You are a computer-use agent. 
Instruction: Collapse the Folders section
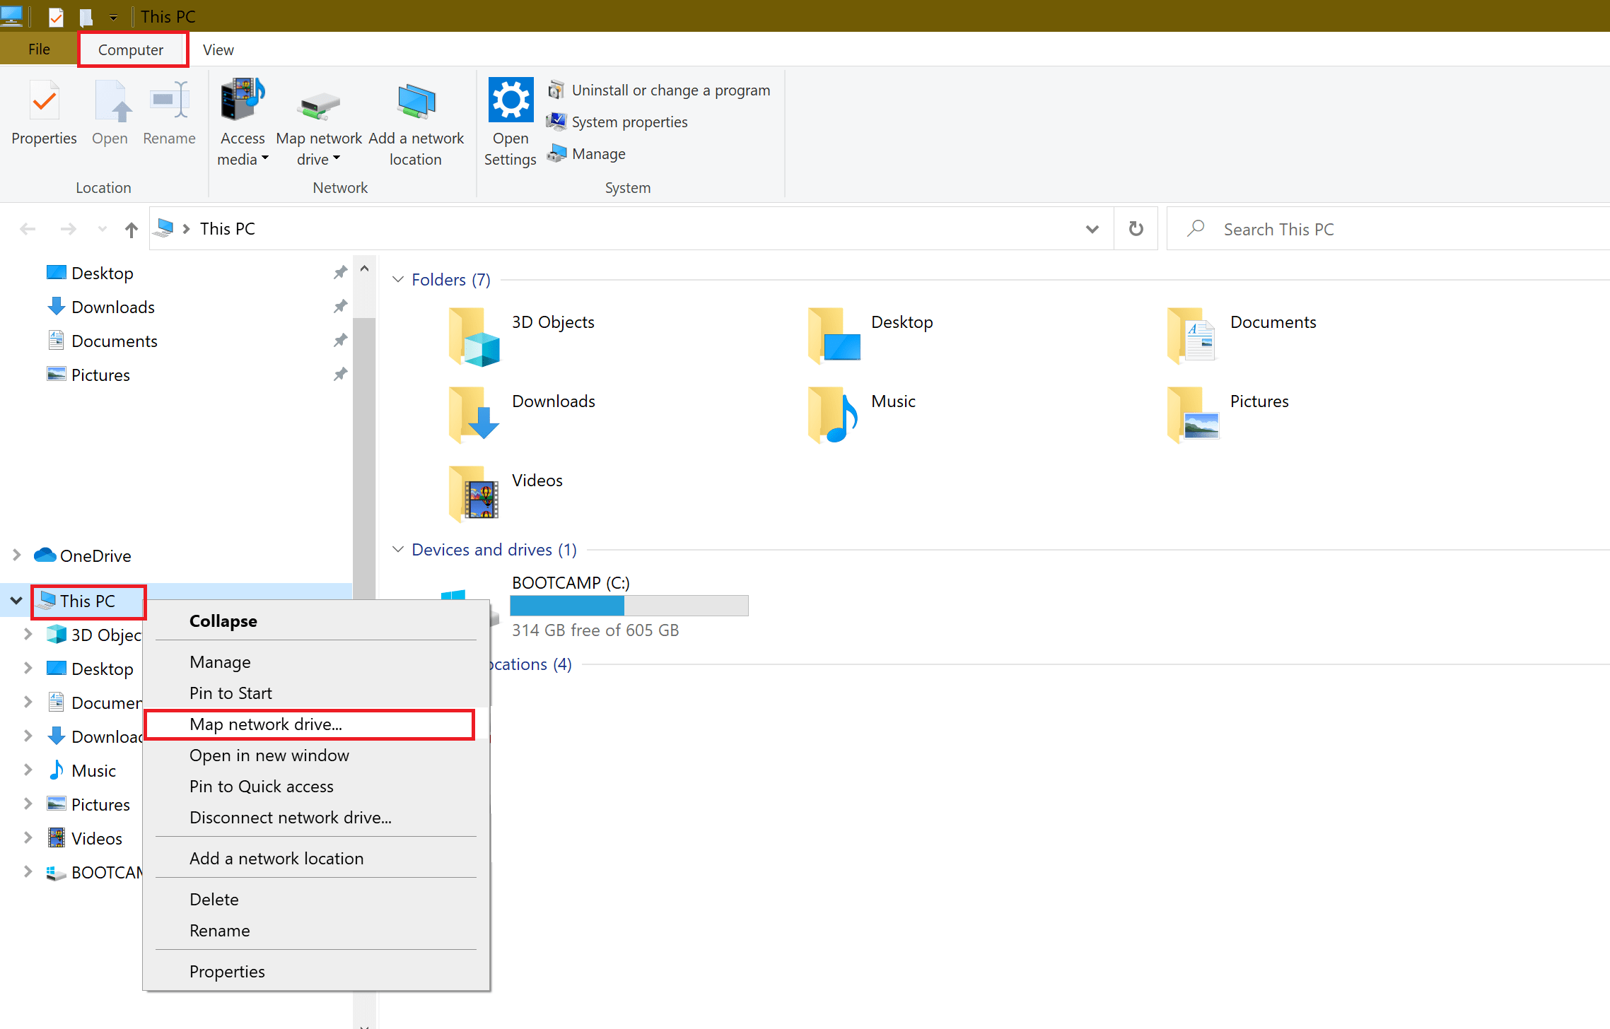398,279
